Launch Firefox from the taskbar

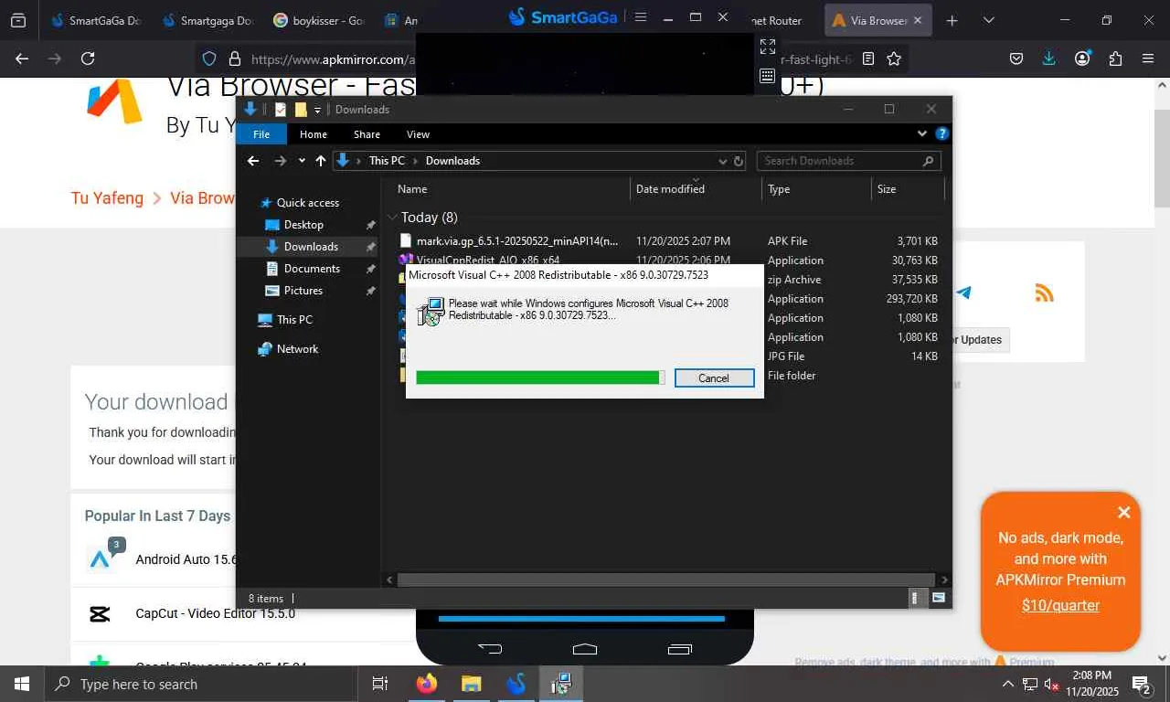[x=426, y=683]
